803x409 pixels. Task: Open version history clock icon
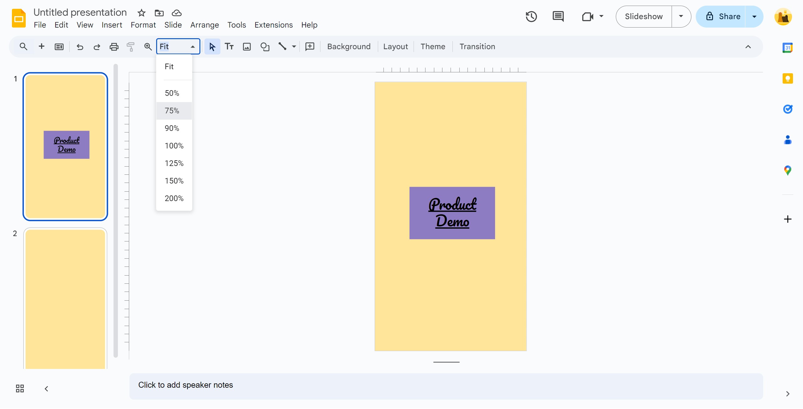[531, 17]
